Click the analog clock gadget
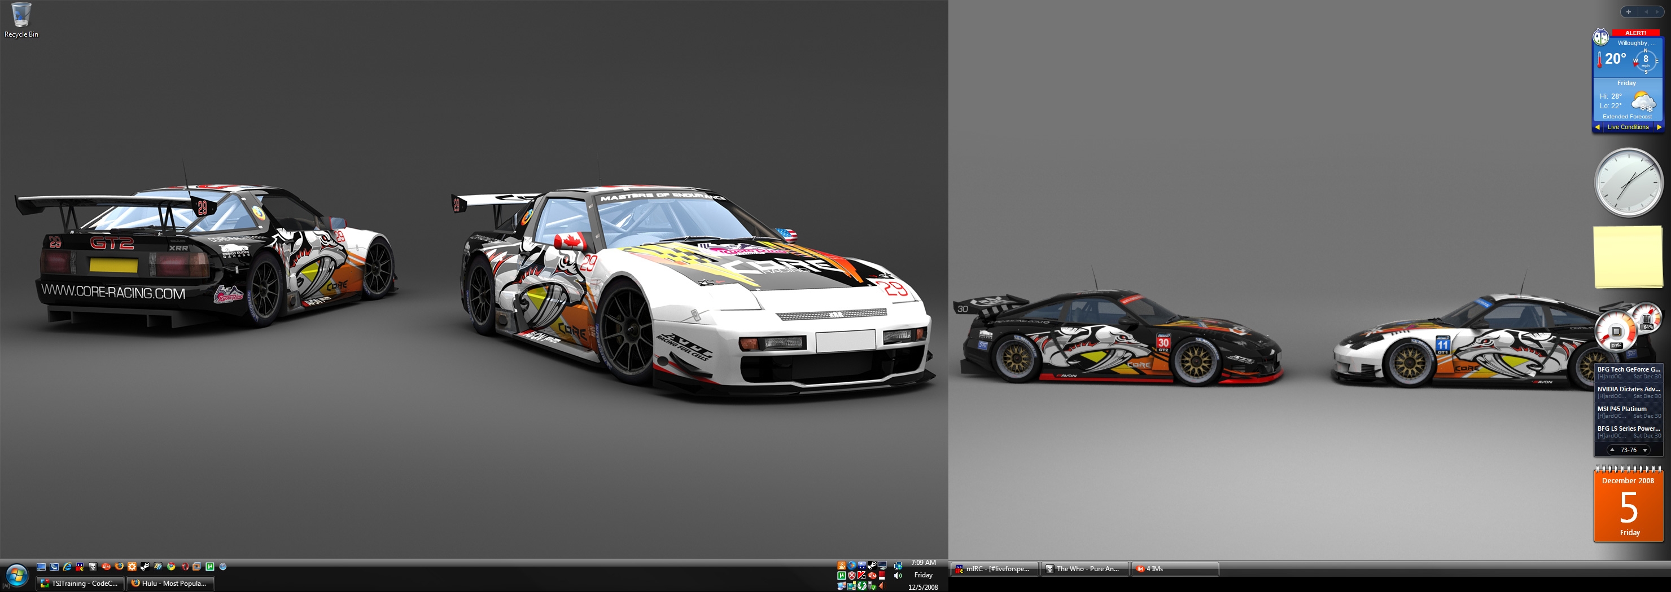This screenshot has height=592, width=1671. point(1628,183)
